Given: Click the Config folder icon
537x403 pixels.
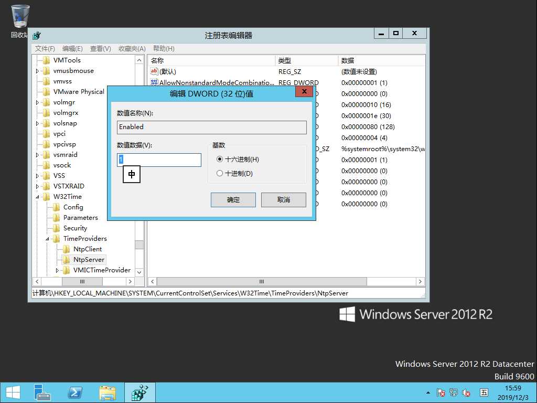Looking at the screenshot, I should (x=56, y=207).
